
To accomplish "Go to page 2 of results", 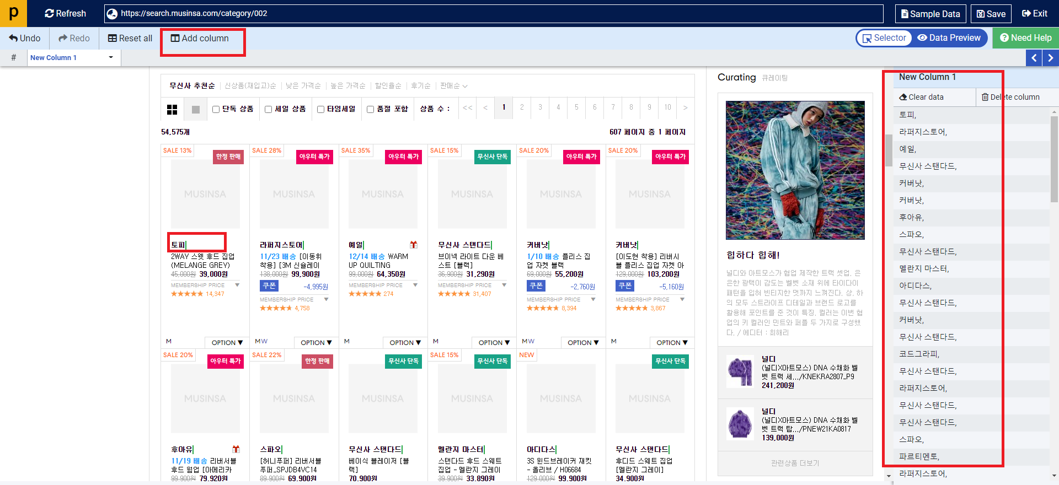I will (522, 107).
